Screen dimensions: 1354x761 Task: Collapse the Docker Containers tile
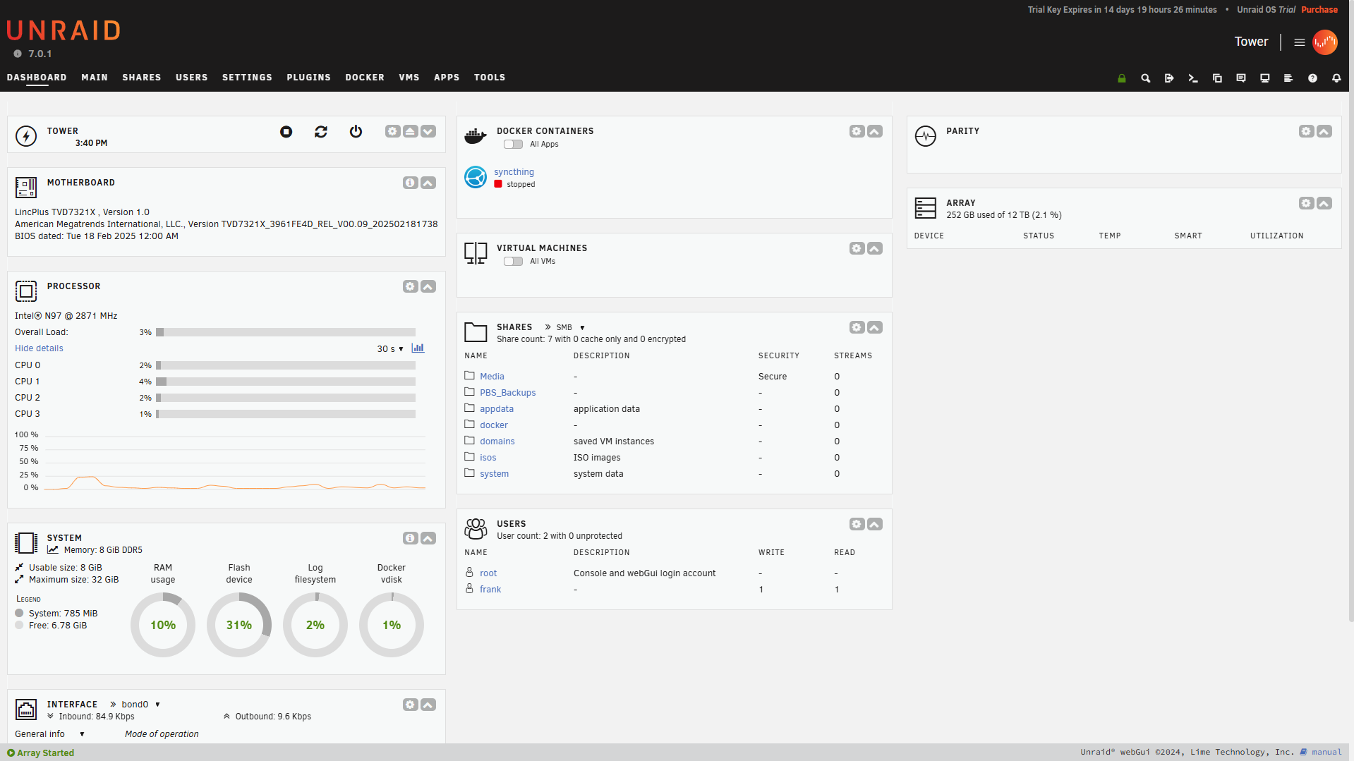click(875, 131)
